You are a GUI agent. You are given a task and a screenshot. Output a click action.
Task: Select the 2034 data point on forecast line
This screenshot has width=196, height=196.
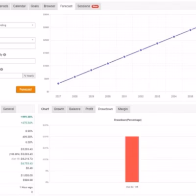(x=174, y=37)
